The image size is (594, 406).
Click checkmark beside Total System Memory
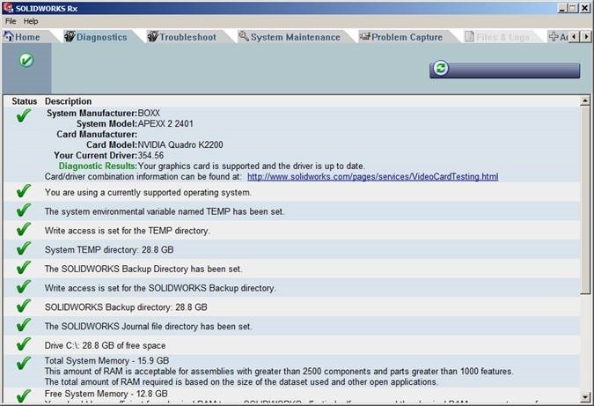(x=24, y=363)
